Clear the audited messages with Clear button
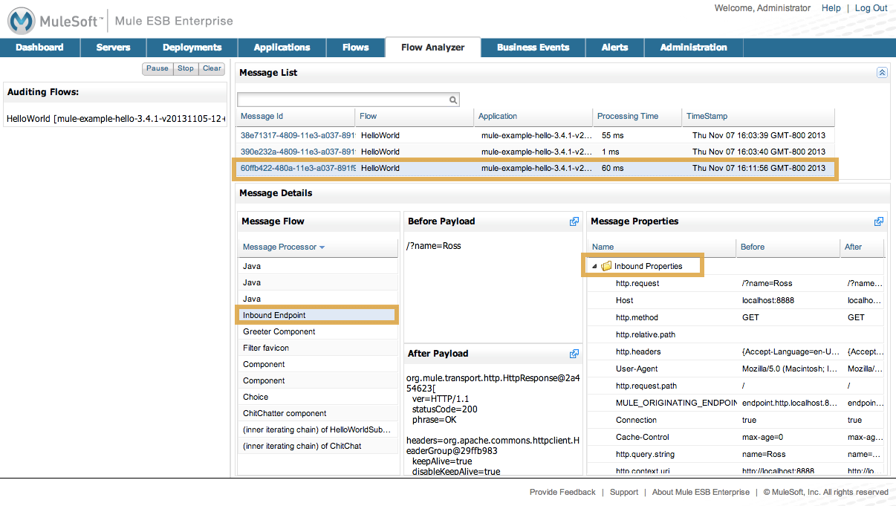The image size is (896, 506). (x=212, y=68)
